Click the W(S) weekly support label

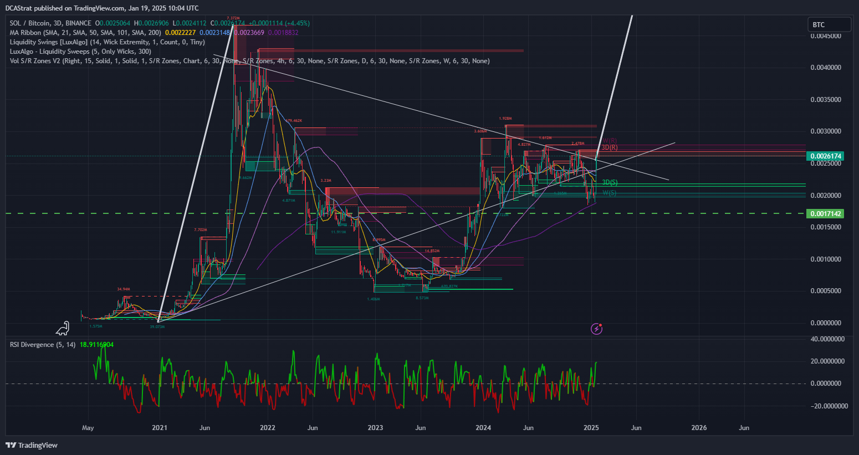point(610,193)
